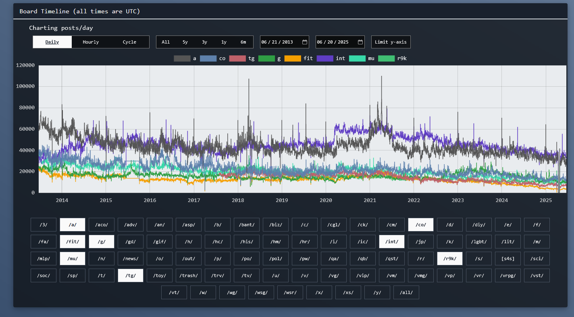The width and height of the screenshot is (574, 317).
Task: Click the Charting posts/day heading
Action: click(61, 28)
